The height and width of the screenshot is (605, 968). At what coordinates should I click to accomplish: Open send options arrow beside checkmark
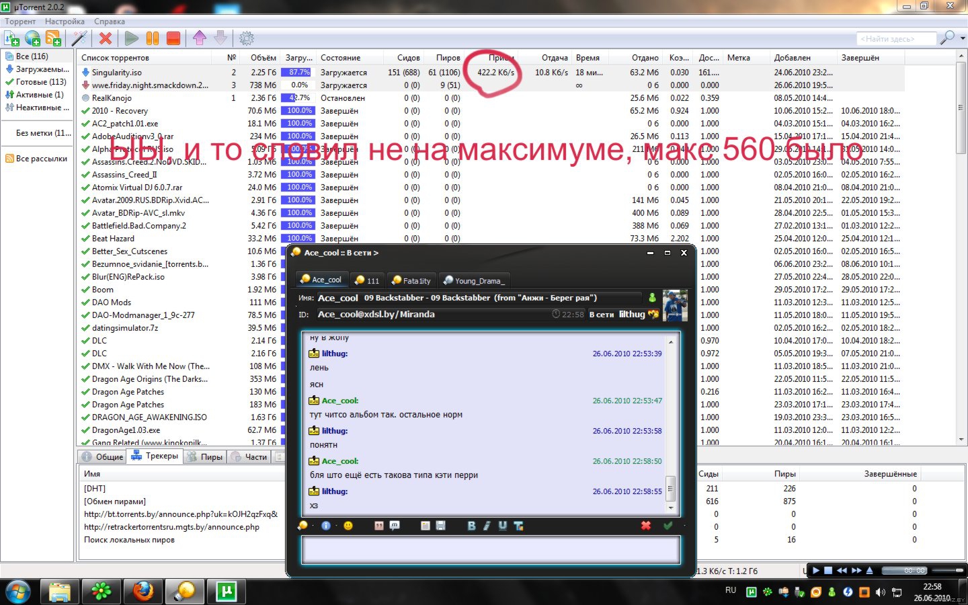pyautogui.click(x=684, y=526)
